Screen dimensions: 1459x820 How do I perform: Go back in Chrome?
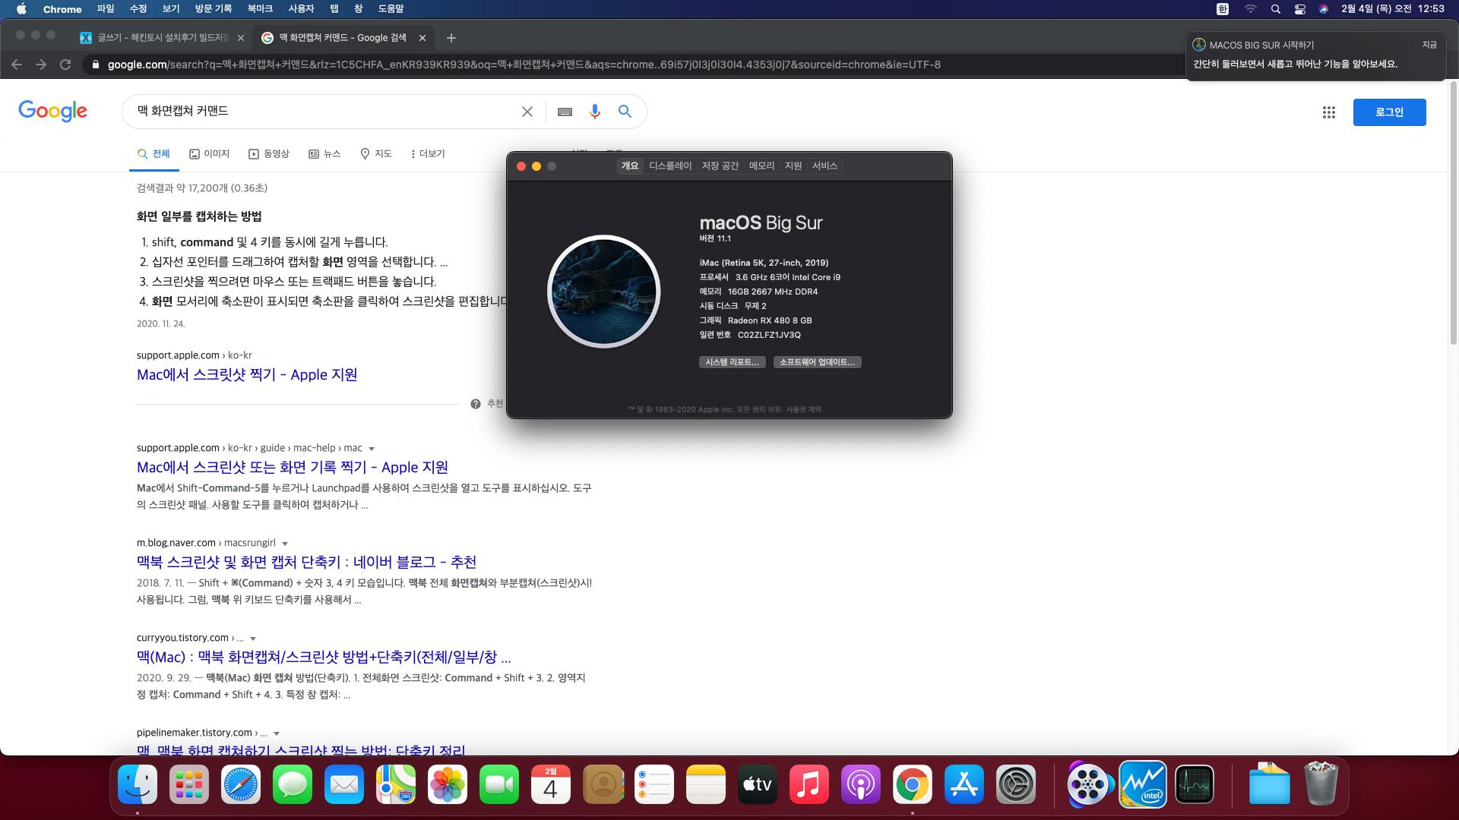(17, 65)
